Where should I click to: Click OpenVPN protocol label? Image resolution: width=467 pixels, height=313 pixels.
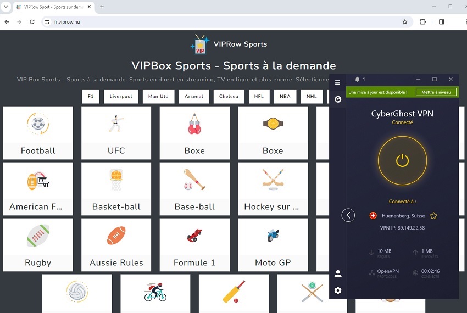(388, 271)
